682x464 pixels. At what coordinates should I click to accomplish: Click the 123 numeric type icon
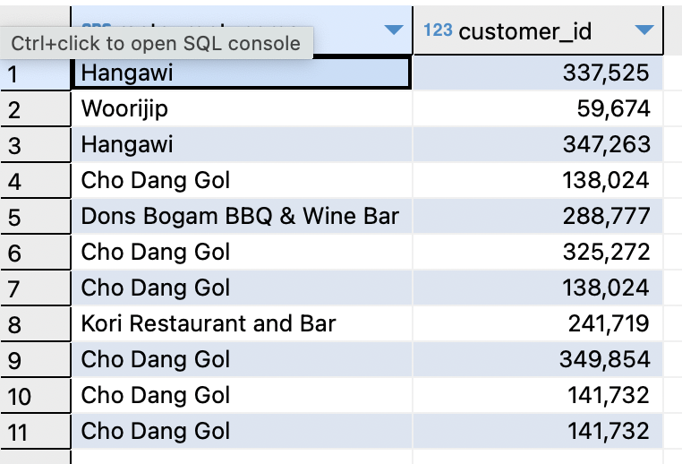438,30
